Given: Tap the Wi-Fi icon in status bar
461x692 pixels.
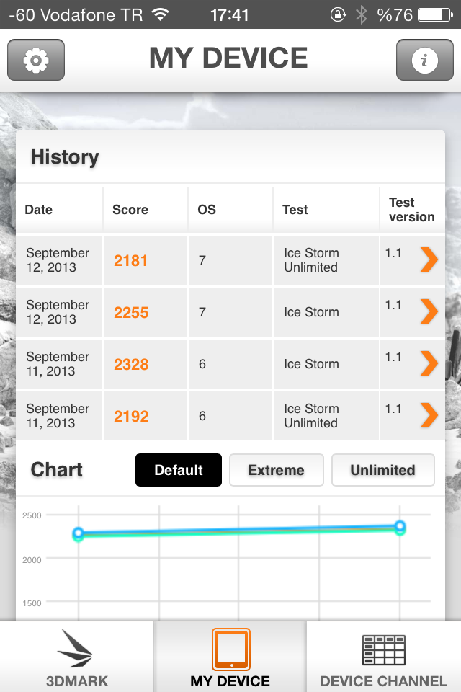Looking at the screenshot, I should coord(161,14).
